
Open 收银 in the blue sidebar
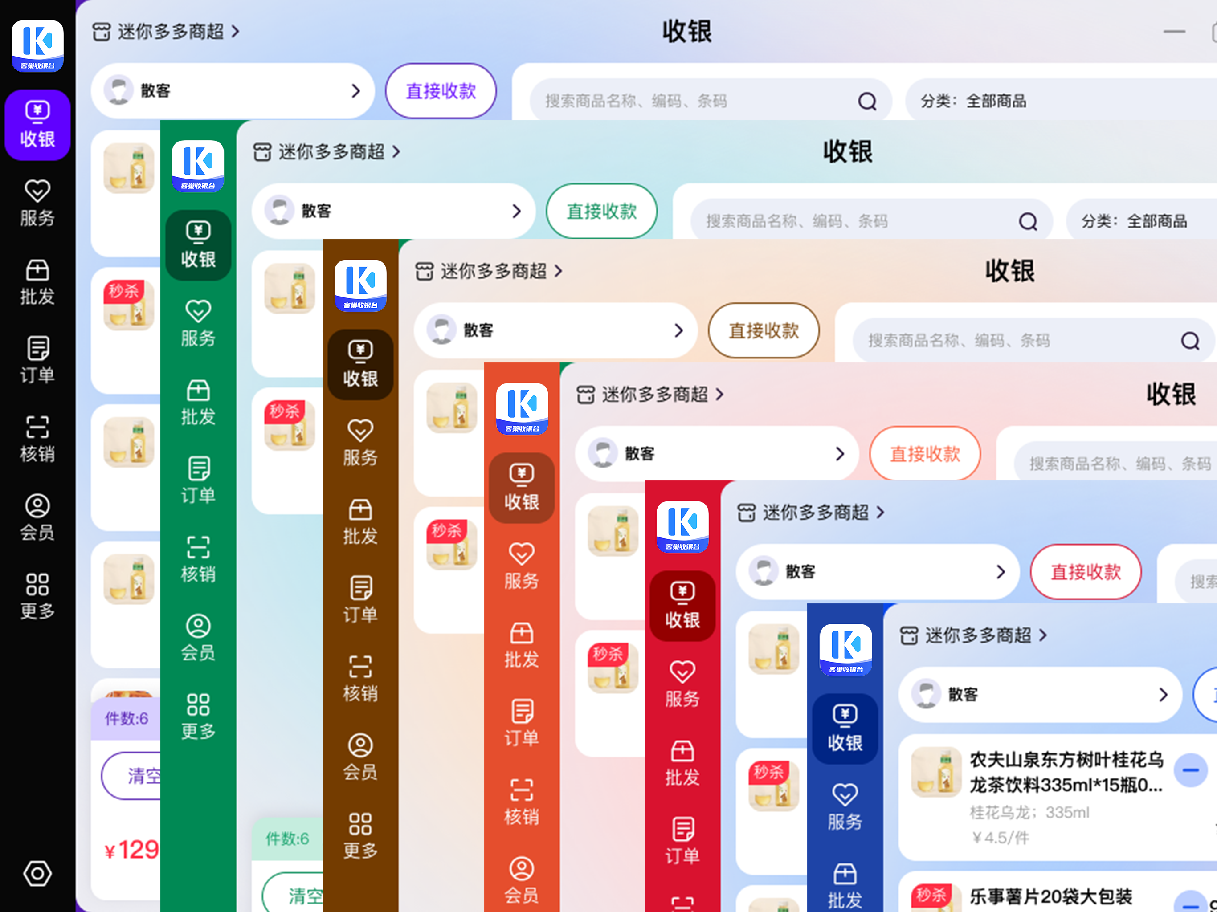coord(845,729)
